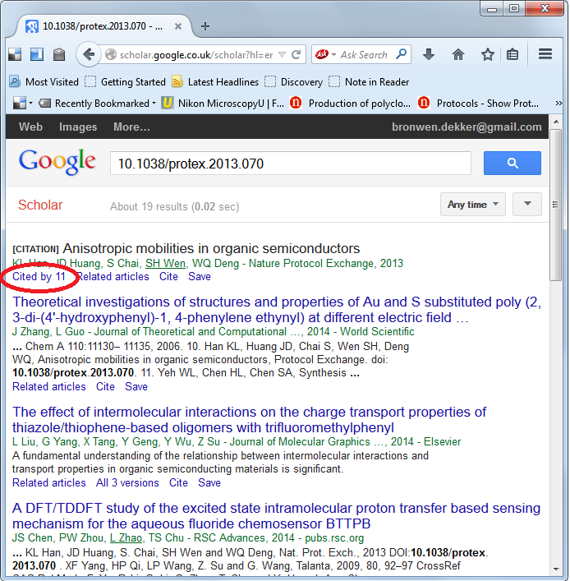Open Getting Started bookmark
The image size is (570, 581).
click(125, 82)
